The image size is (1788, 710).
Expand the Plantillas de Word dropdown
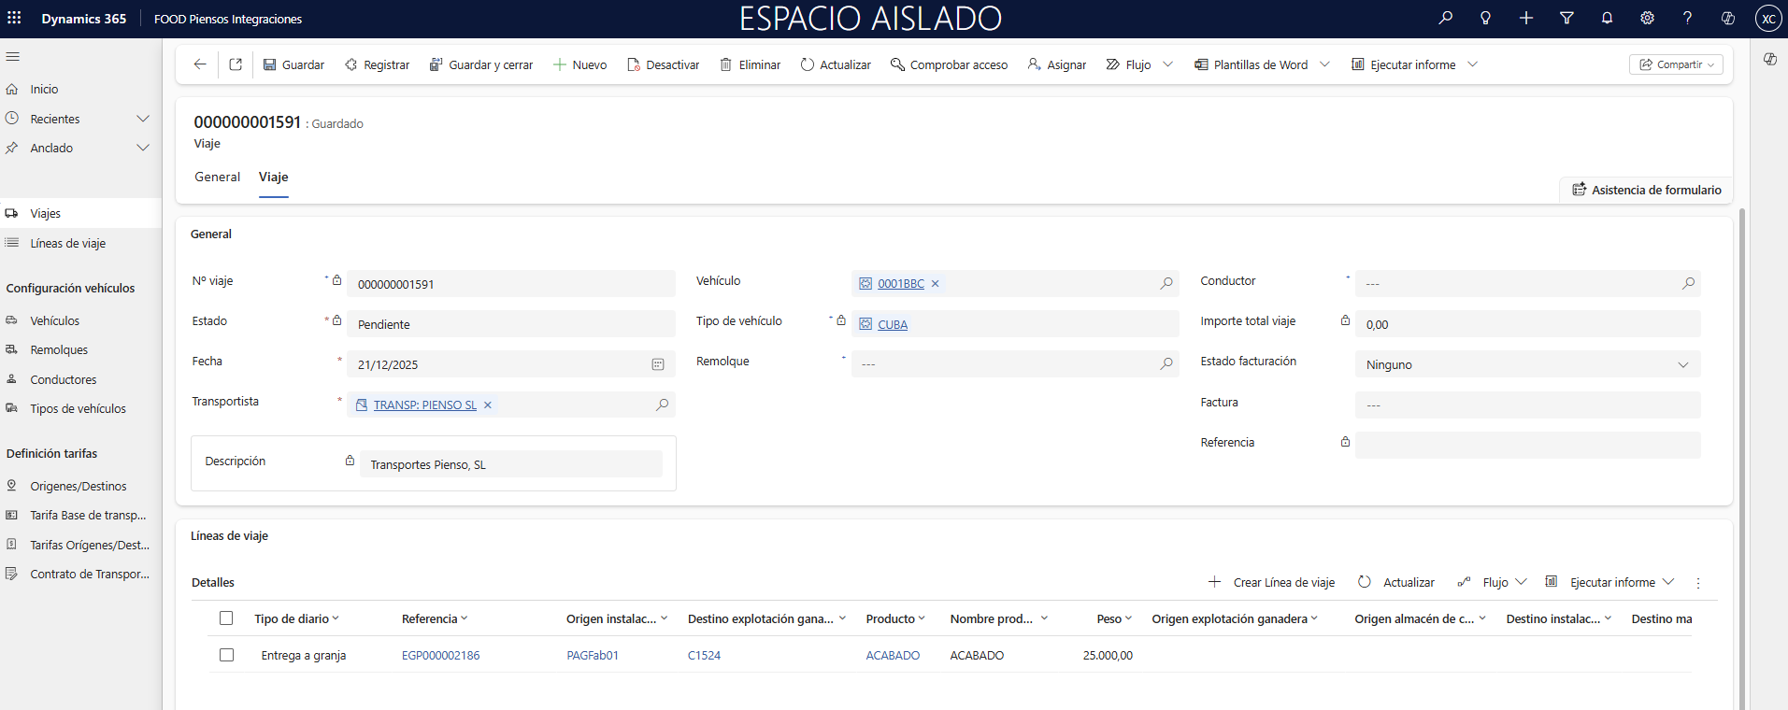[1324, 64]
